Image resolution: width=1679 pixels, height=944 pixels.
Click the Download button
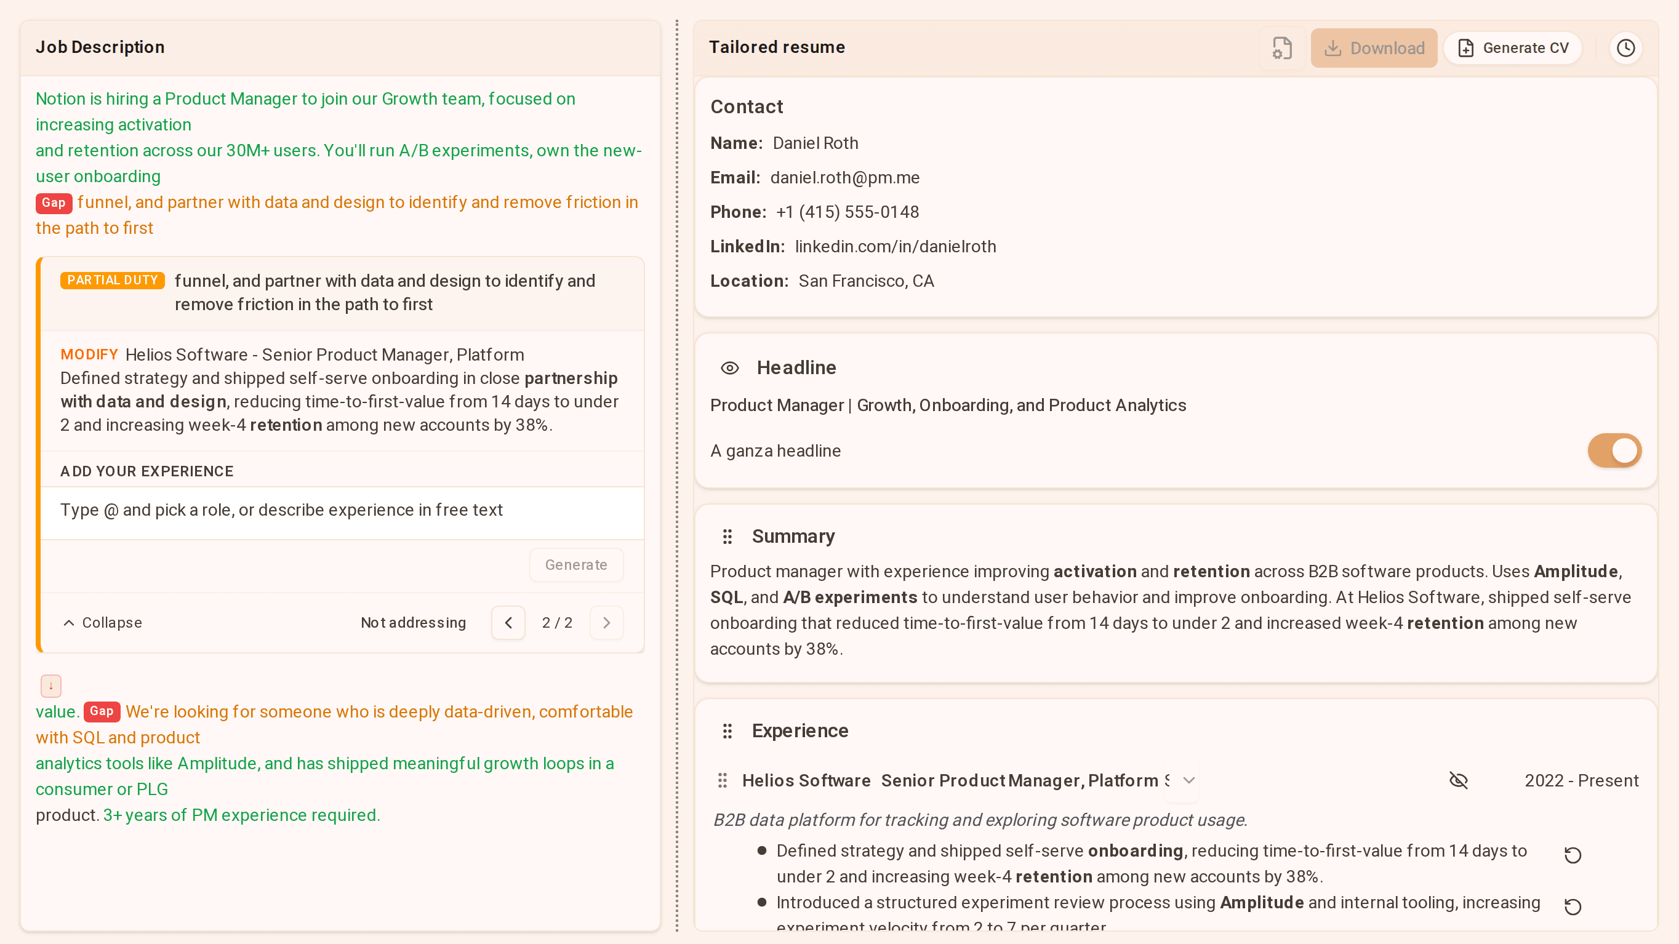[1374, 48]
